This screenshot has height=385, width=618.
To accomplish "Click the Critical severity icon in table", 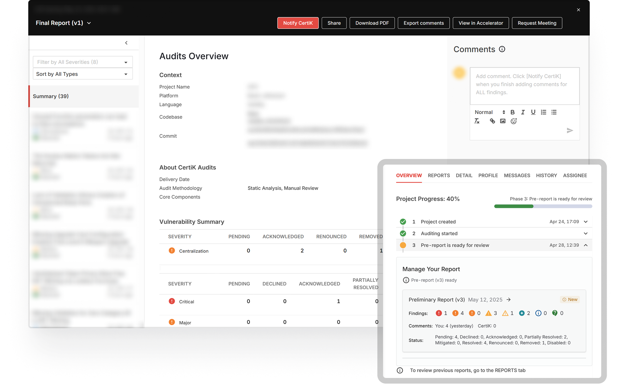I will [x=172, y=301].
